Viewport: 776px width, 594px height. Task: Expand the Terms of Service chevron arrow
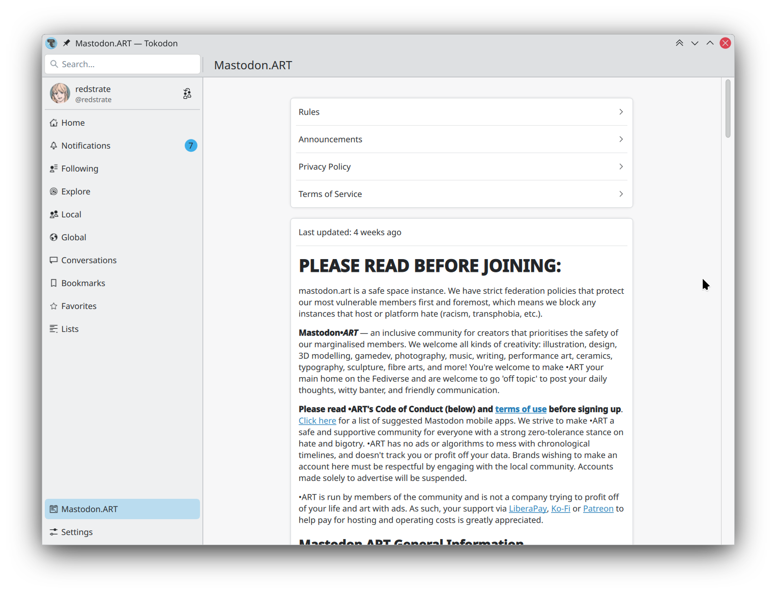(621, 194)
